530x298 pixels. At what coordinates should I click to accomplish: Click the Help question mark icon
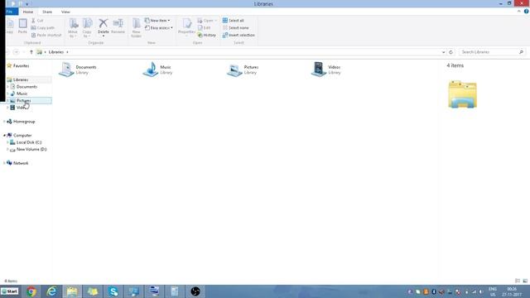(527, 12)
